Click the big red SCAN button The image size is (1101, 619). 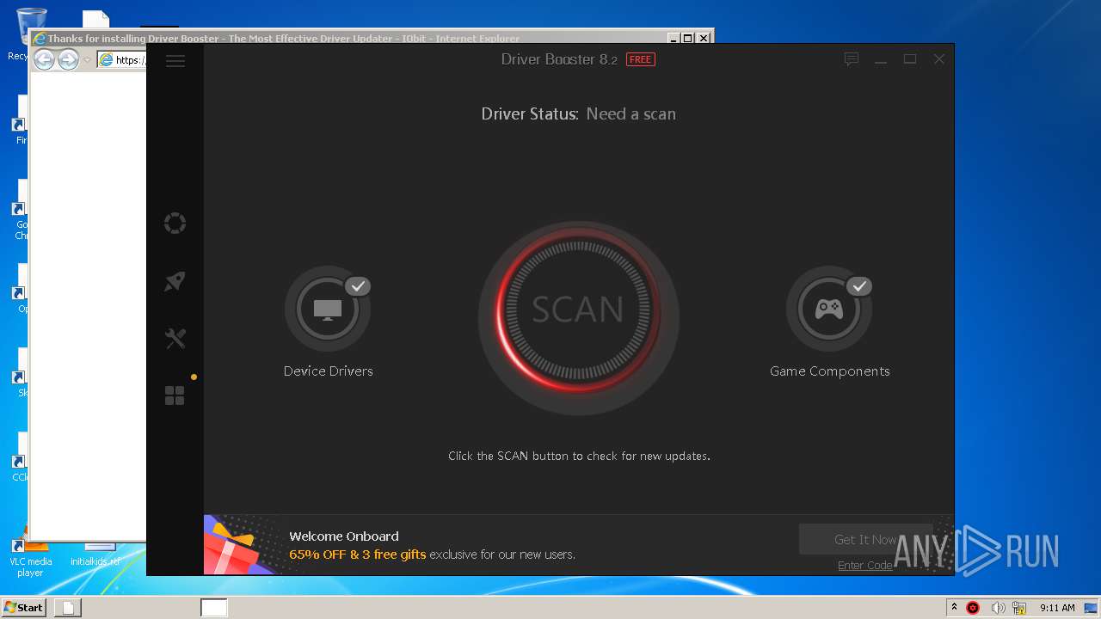click(578, 309)
